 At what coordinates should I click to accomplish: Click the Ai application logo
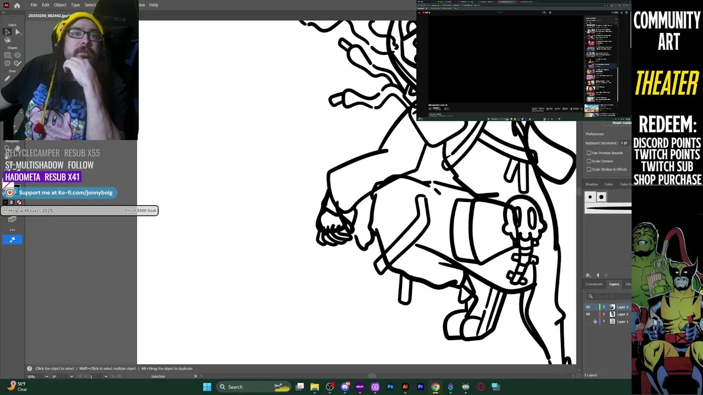click(6, 5)
